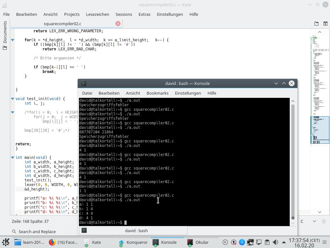
Task: Open the clipboard tray icon
Action: (267, 242)
